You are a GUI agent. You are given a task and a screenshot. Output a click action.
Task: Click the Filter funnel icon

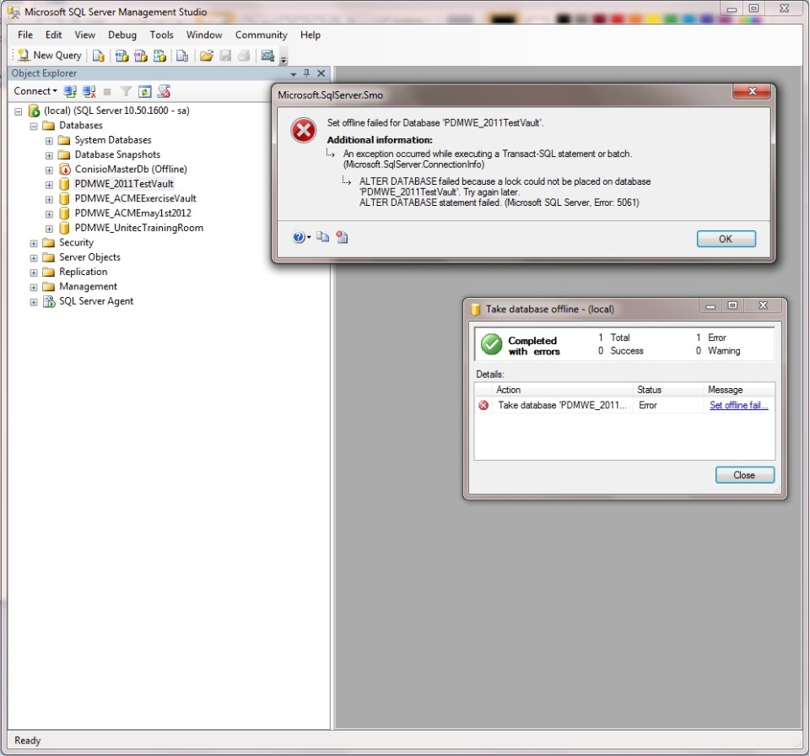tap(126, 91)
